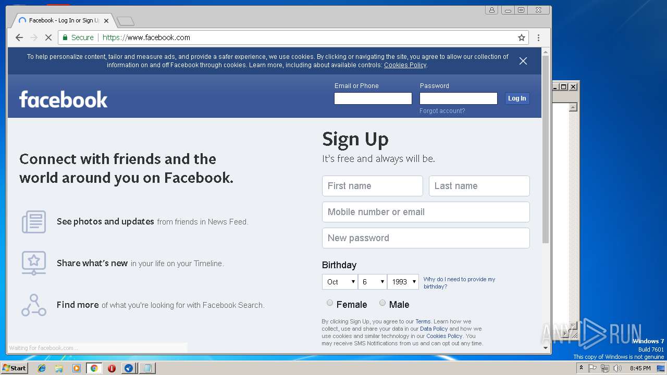The width and height of the screenshot is (667, 375).
Task: Click Why do I need to provide my birthday
Action: click(459, 283)
